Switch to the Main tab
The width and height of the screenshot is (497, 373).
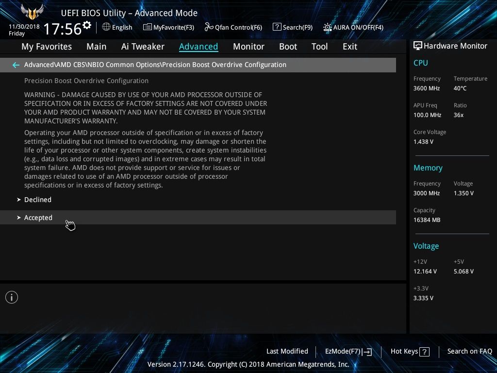click(97, 47)
